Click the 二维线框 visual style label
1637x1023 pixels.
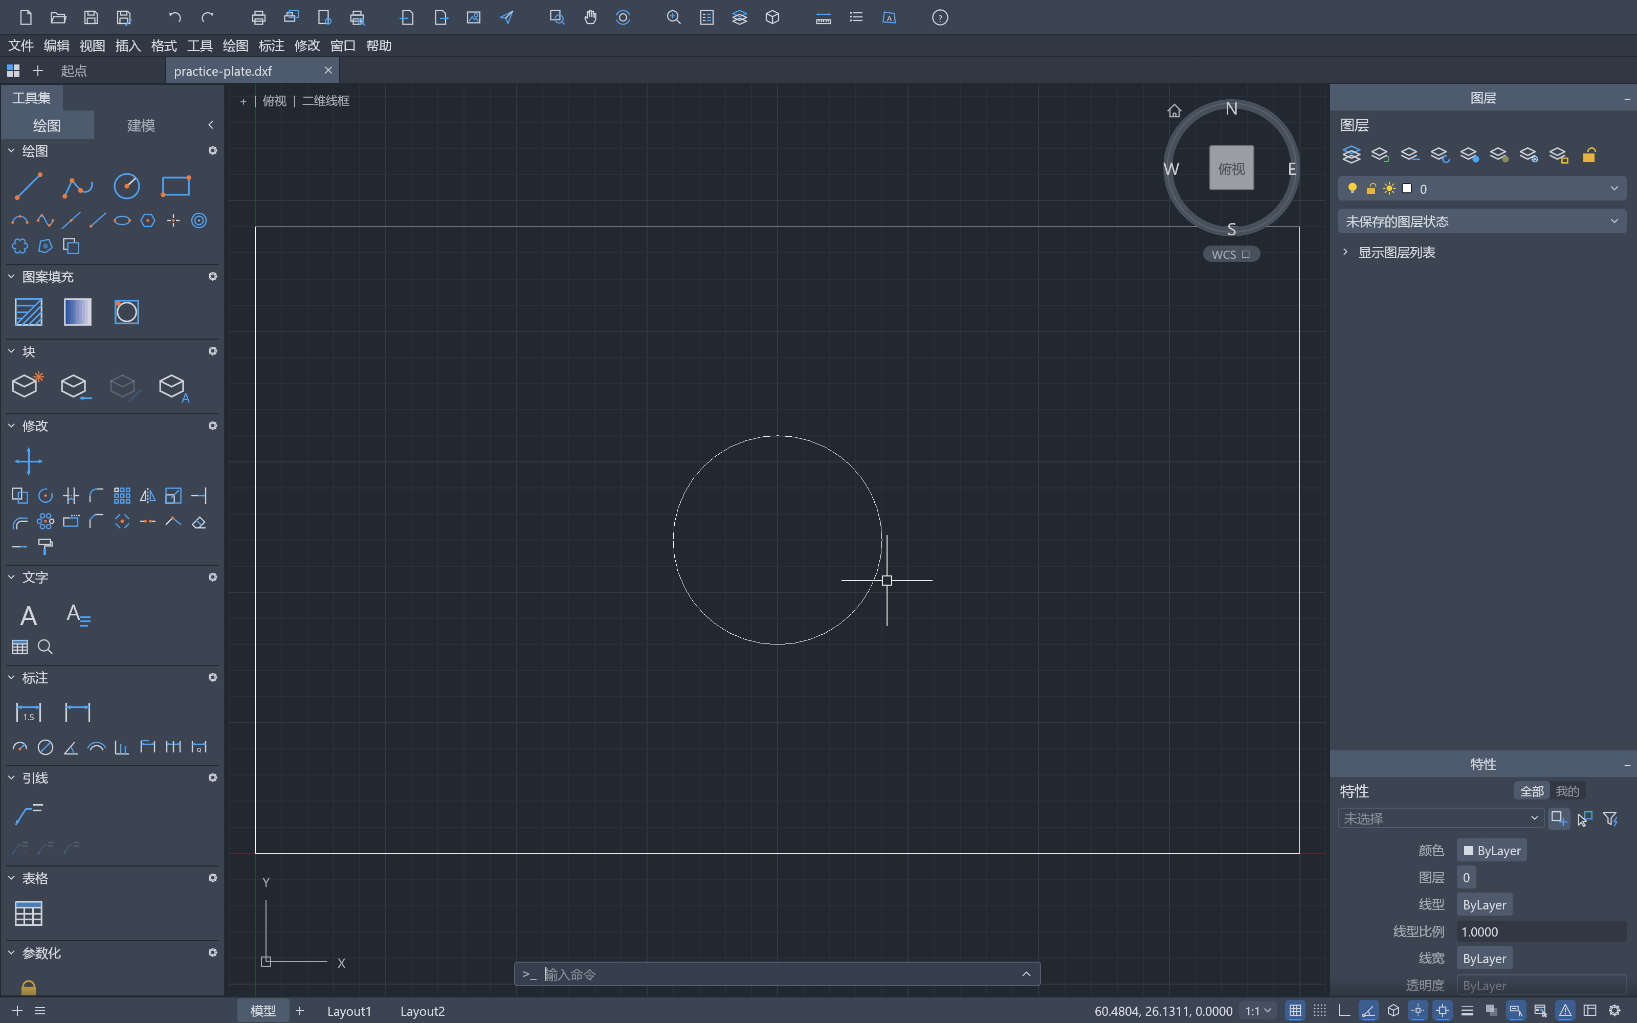coord(325,101)
